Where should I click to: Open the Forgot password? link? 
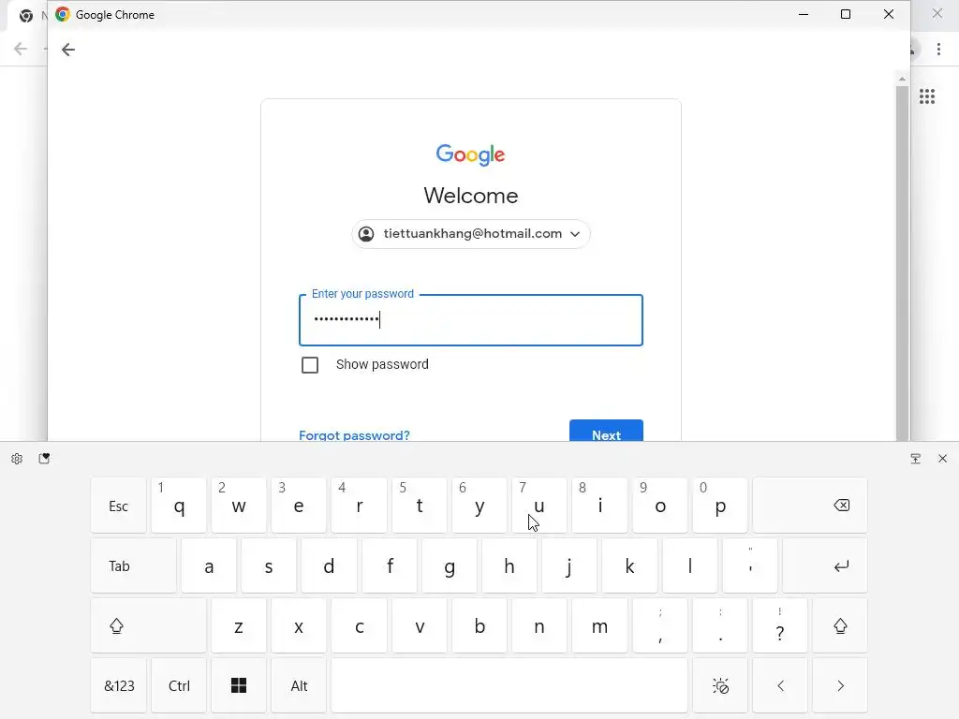pos(354,435)
